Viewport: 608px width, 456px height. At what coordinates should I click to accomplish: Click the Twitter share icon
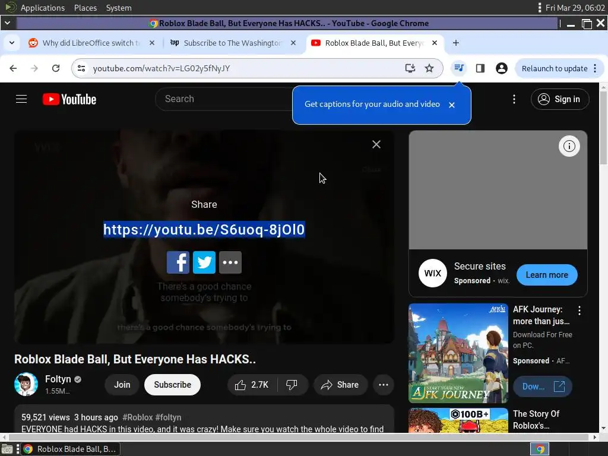tap(204, 262)
